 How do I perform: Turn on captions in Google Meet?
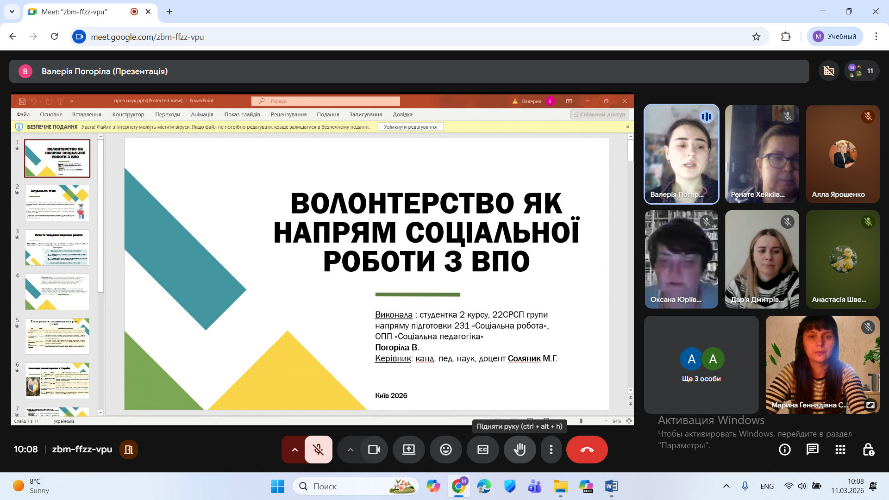(483, 449)
